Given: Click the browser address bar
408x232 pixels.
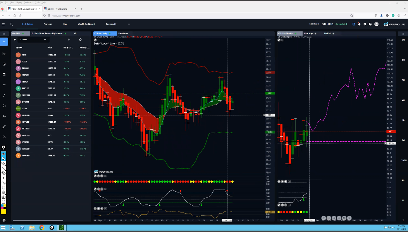Looking at the screenshot, I should 198,15.
